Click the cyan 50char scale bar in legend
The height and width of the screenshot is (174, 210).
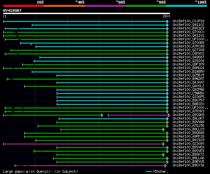(x=149, y=172)
